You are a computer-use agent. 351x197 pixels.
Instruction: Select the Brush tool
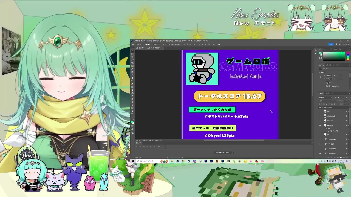pos(133,75)
